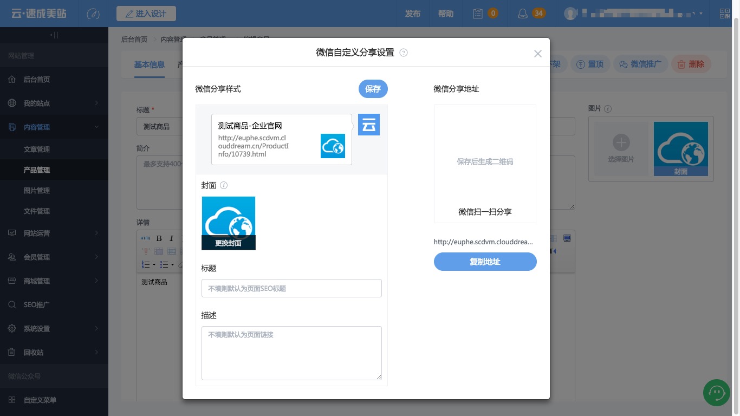The width and height of the screenshot is (740, 416).
Task: Click the HTML source code icon in editor
Action: coord(145,238)
